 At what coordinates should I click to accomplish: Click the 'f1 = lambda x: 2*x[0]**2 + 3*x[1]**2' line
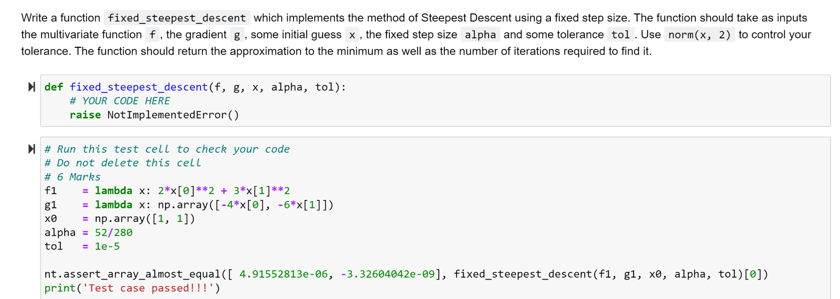pyautogui.click(x=167, y=191)
